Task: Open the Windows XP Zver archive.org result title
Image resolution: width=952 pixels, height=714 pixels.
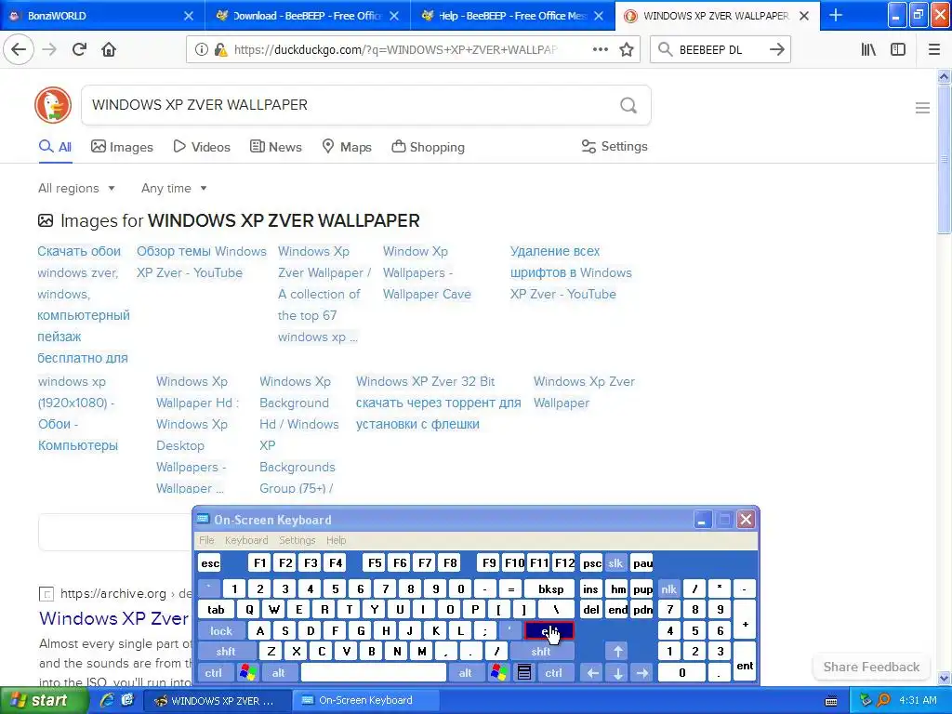Action: (114, 618)
